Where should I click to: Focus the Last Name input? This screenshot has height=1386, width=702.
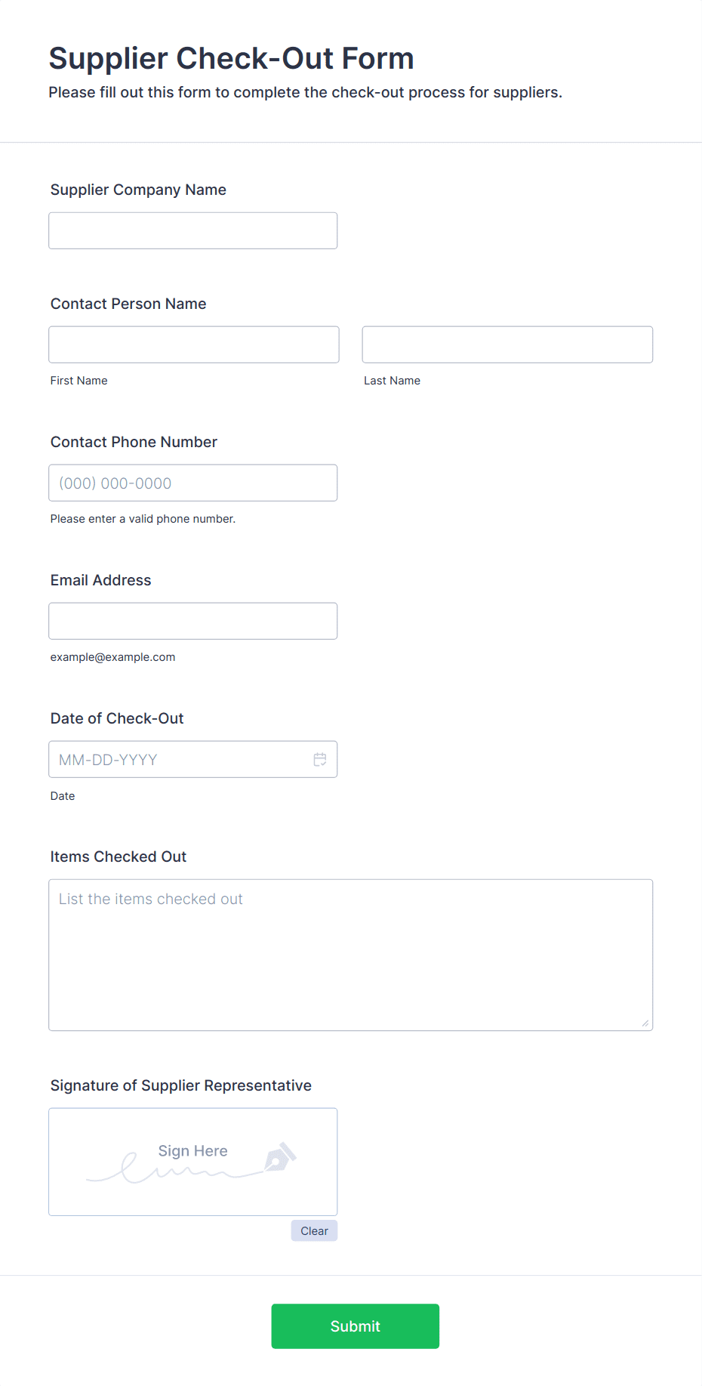point(507,344)
